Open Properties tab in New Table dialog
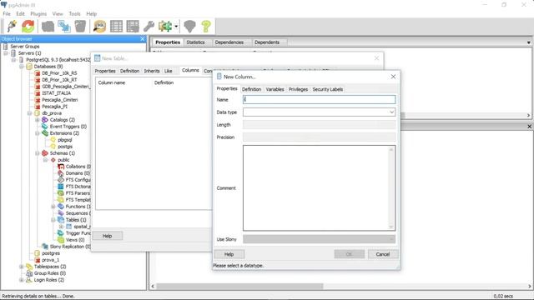This screenshot has width=534, height=300. pyautogui.click(x=105, y=71)
